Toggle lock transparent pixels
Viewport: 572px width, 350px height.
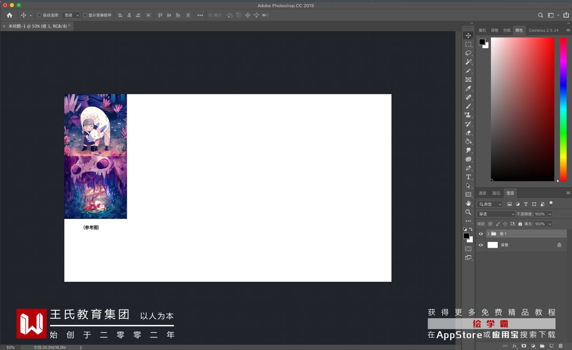[x=490, y=224]
